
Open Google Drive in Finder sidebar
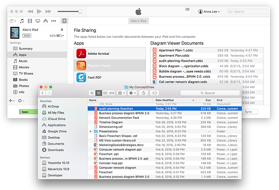pyautogui.click(x=54, y=131)
